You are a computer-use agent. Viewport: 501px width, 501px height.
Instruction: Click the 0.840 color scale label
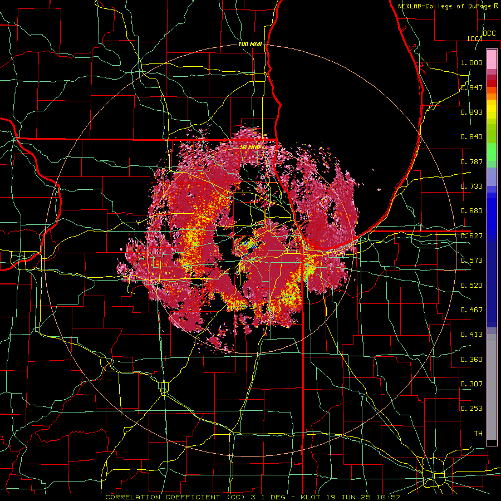471,137
